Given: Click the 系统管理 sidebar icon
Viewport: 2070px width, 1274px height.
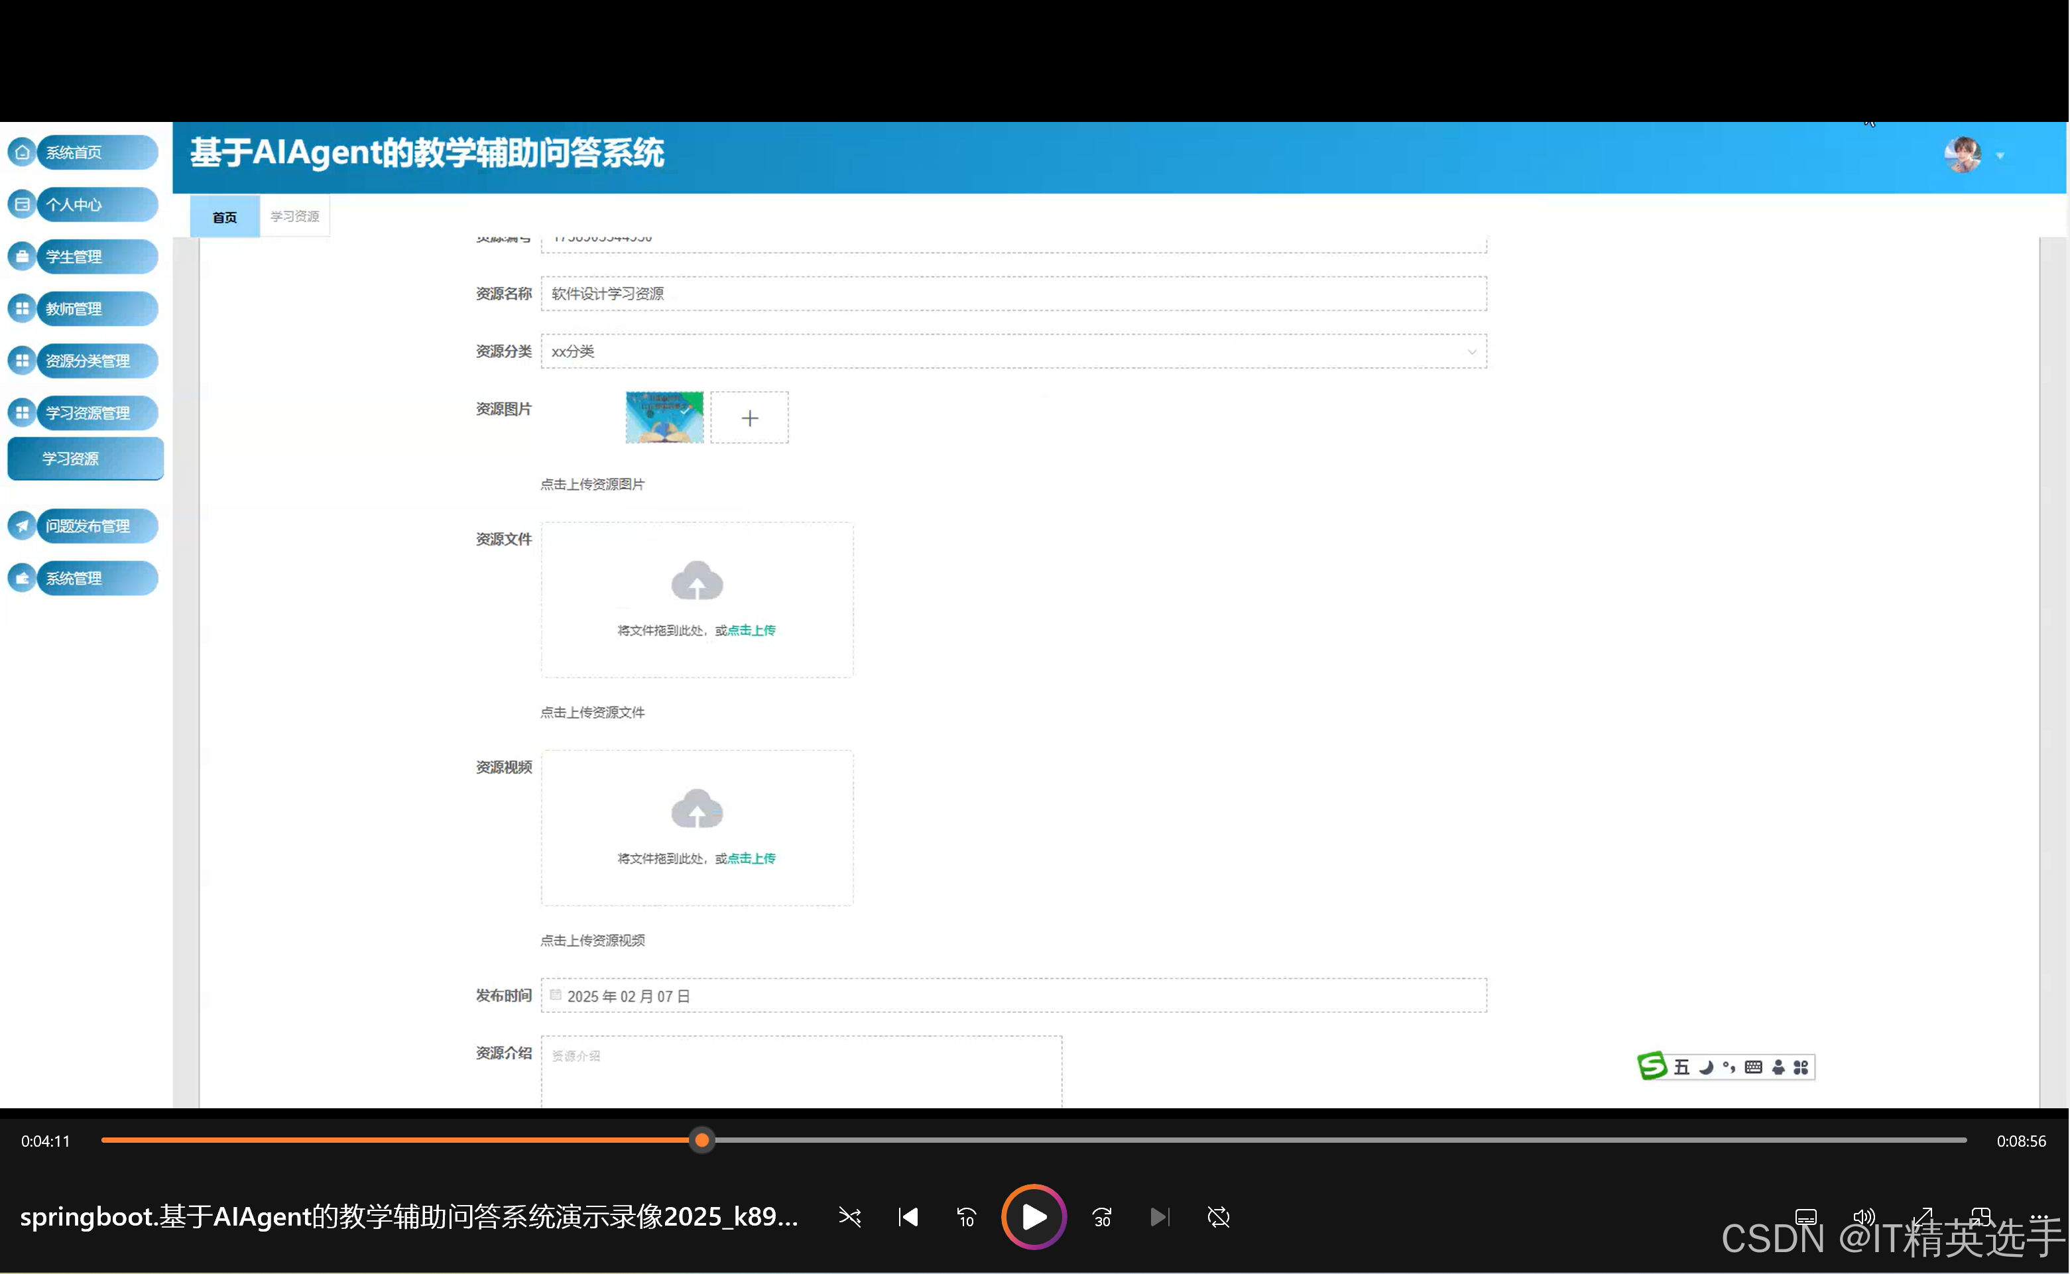Looking at the screenshot, I should (x=22, y=579).
